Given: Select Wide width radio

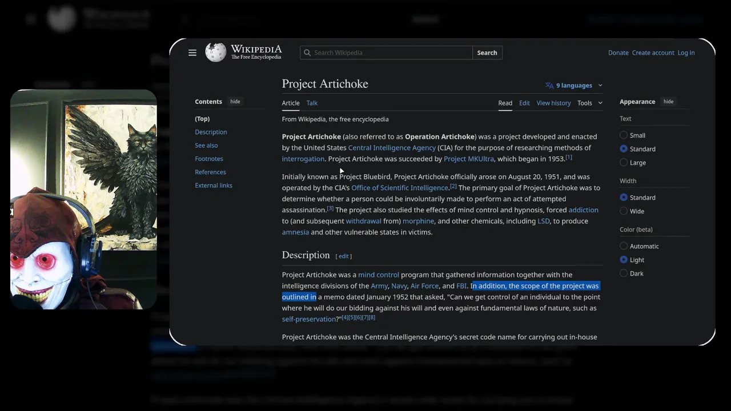Looking at the screenshot, I should click(624, 211).
